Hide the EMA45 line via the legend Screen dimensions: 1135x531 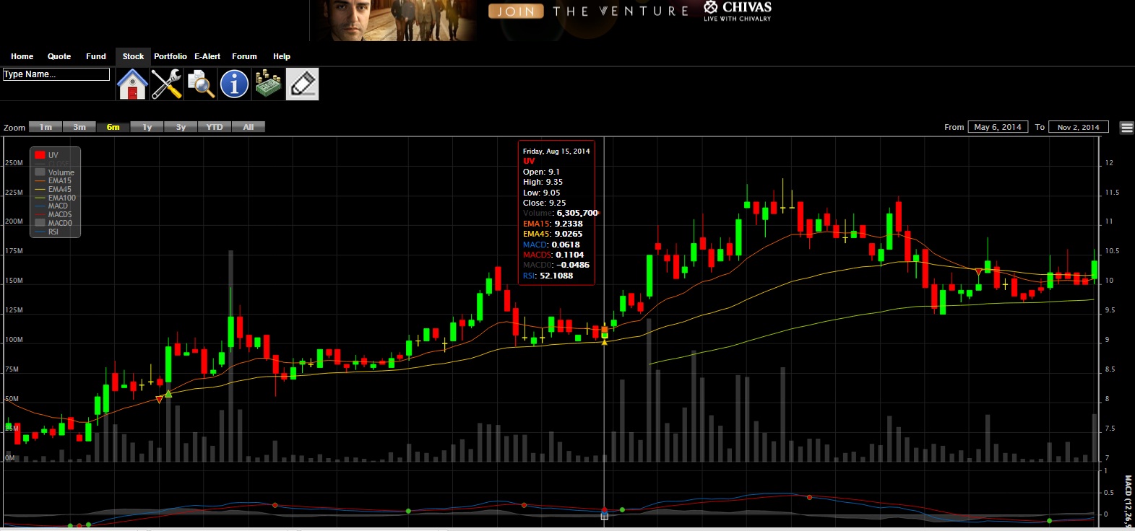[x=53, y=190]
